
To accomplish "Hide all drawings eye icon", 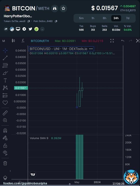I will coord(5,153).
